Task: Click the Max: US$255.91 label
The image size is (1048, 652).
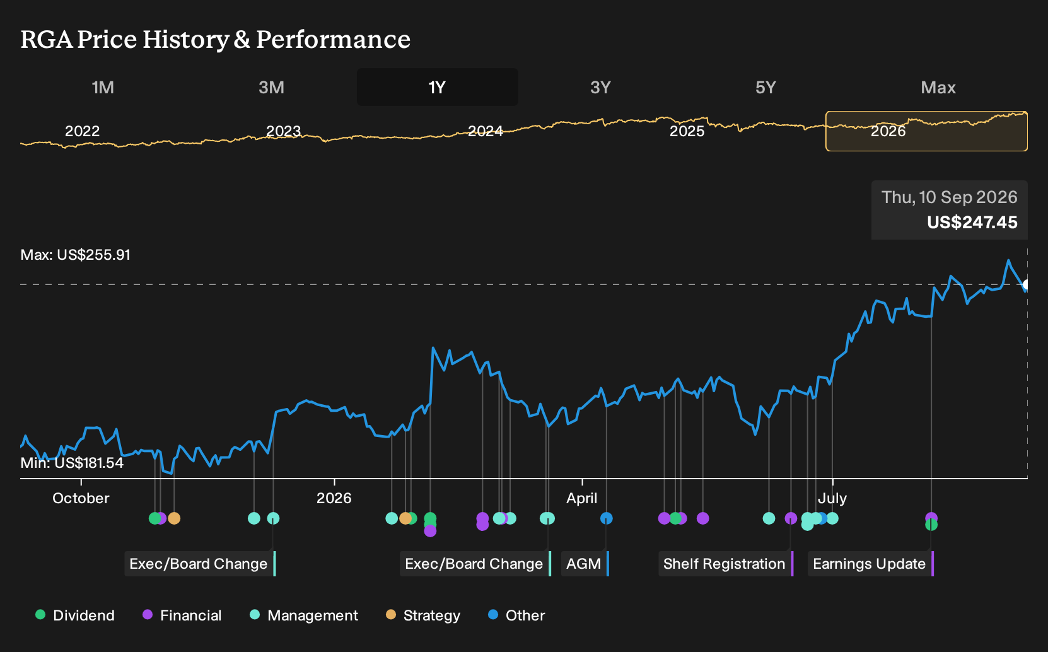Action: (x=76, y=255)
